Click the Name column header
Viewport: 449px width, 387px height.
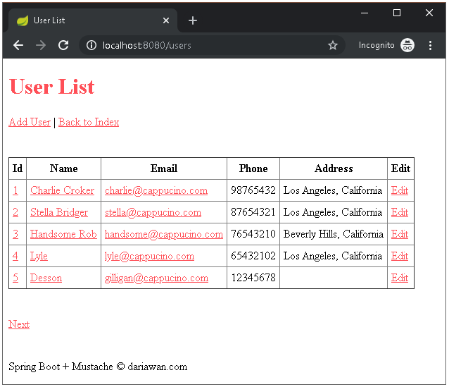coord(63,168)
